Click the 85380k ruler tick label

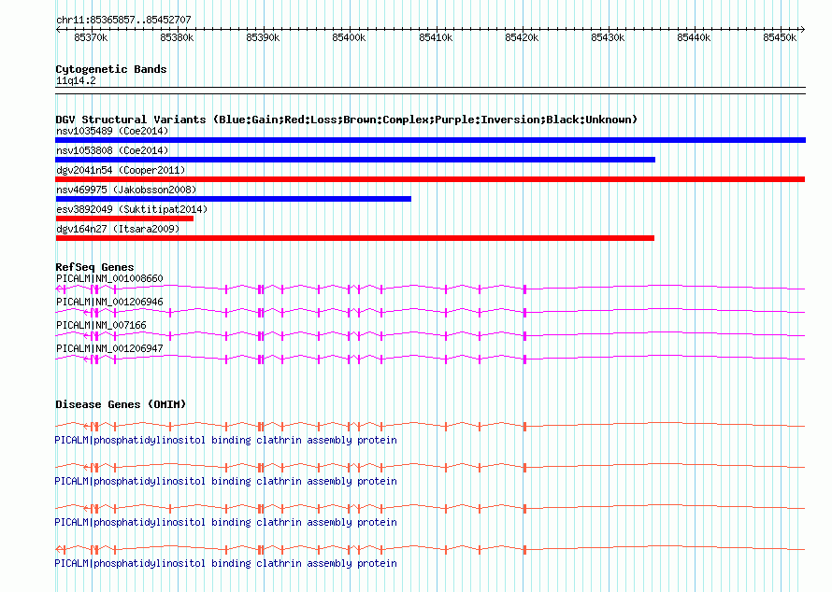point(177,37)
